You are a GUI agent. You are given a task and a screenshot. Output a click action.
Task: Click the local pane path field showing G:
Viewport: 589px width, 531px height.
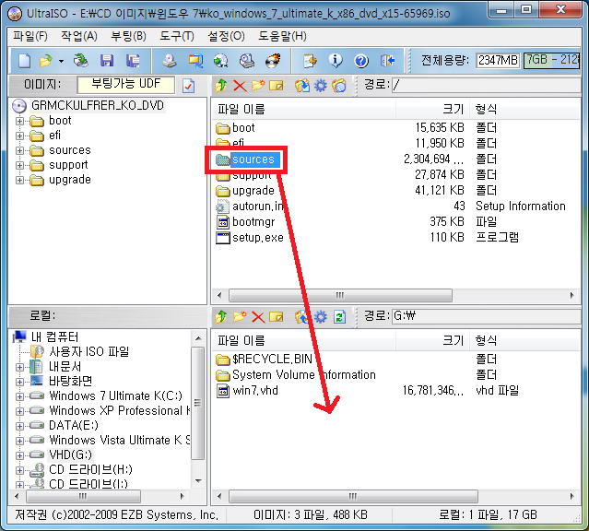(486, 316)
